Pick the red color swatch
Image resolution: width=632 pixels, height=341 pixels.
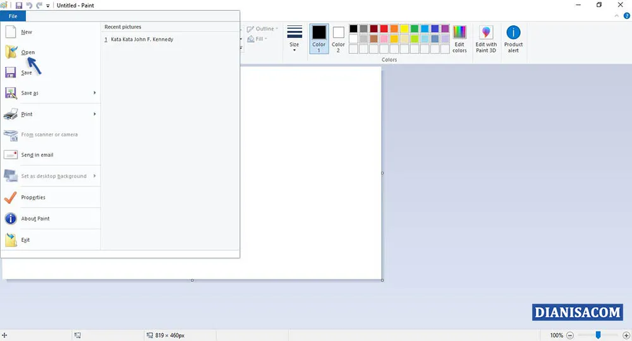point(384,28)
